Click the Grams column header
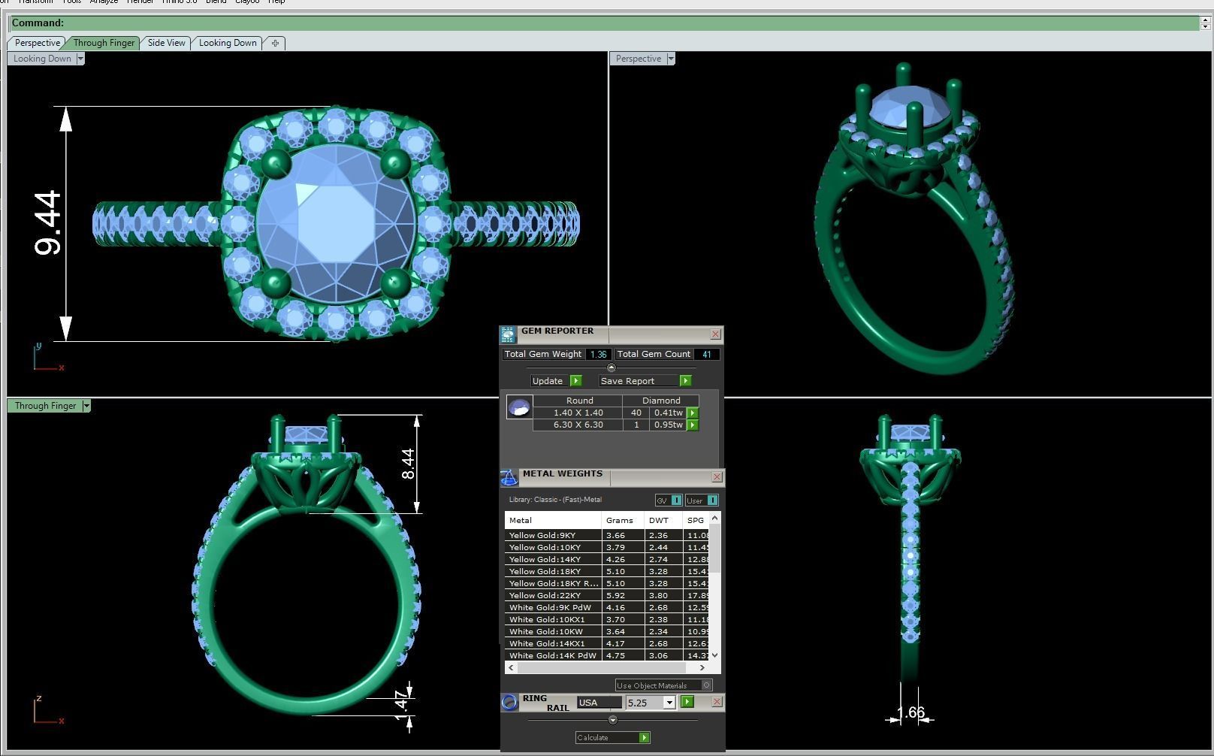 [x=623, y=520]
